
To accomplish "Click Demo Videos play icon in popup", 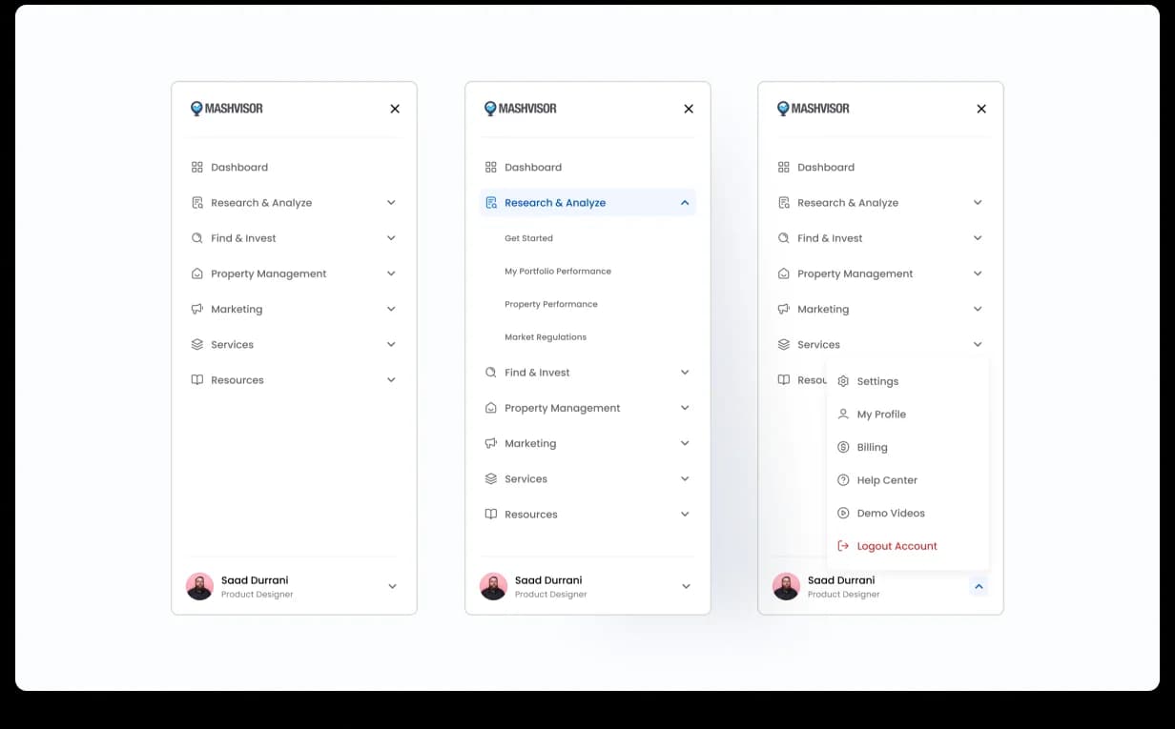I will [843, 513].
